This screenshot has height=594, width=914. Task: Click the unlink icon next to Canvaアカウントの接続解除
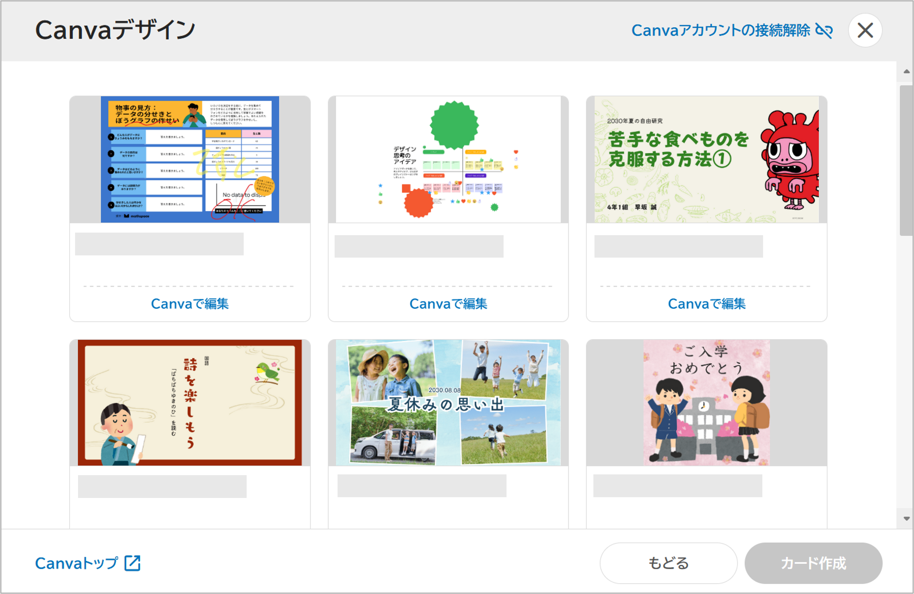824,30
